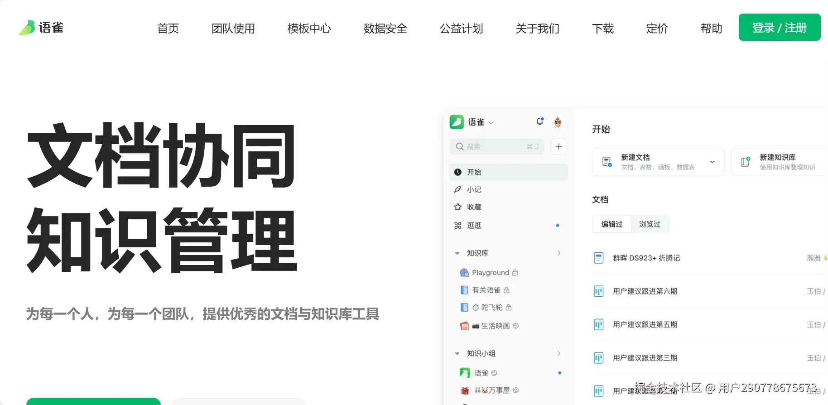The width and height of the screenshot is (828, 405).
Task: Click the doc icon for 群晖 DS923+ 折腾记
Action: click(599, 258)
